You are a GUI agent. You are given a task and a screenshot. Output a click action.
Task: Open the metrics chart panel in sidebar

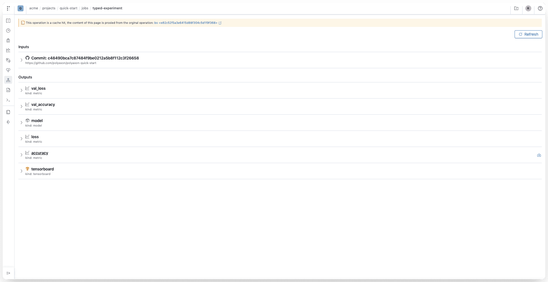8,50
